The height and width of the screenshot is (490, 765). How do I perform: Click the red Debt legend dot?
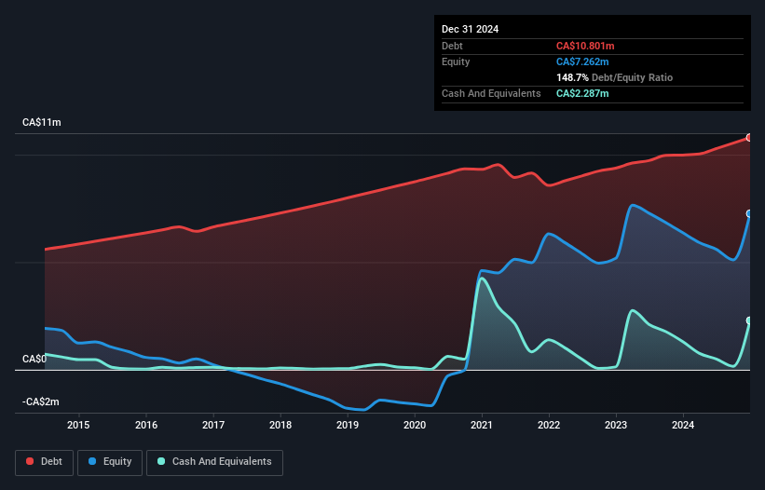point(30,461)
